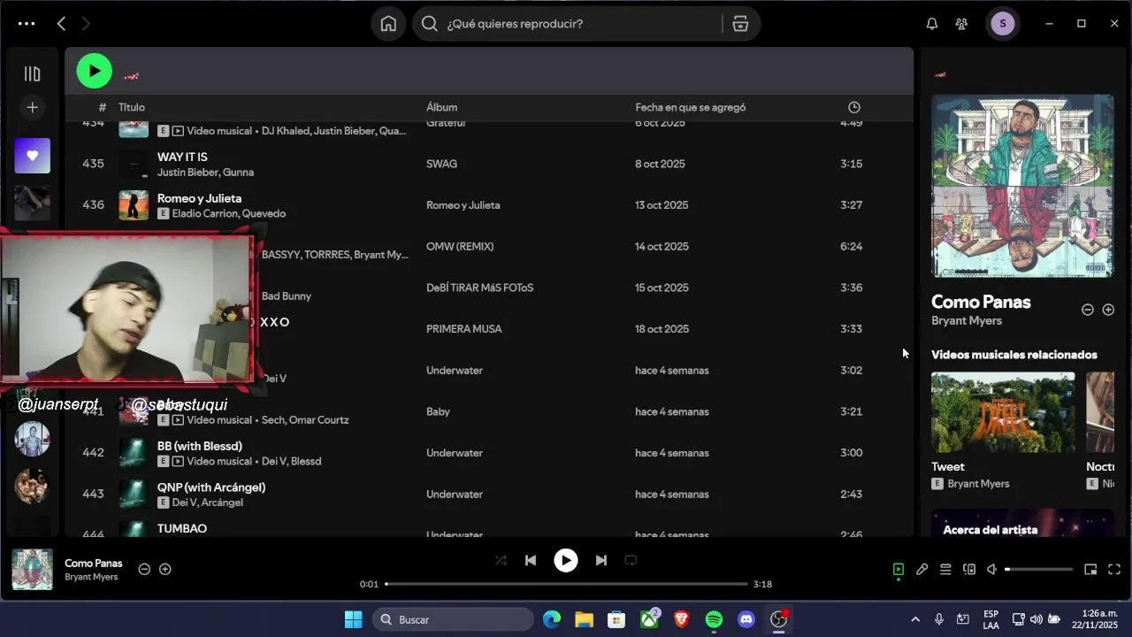Sort by duration clock icon
1132x637 pixels.
click(853, 107)
